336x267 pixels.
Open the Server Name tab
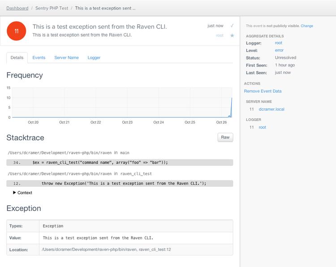(x=66, y=58)
